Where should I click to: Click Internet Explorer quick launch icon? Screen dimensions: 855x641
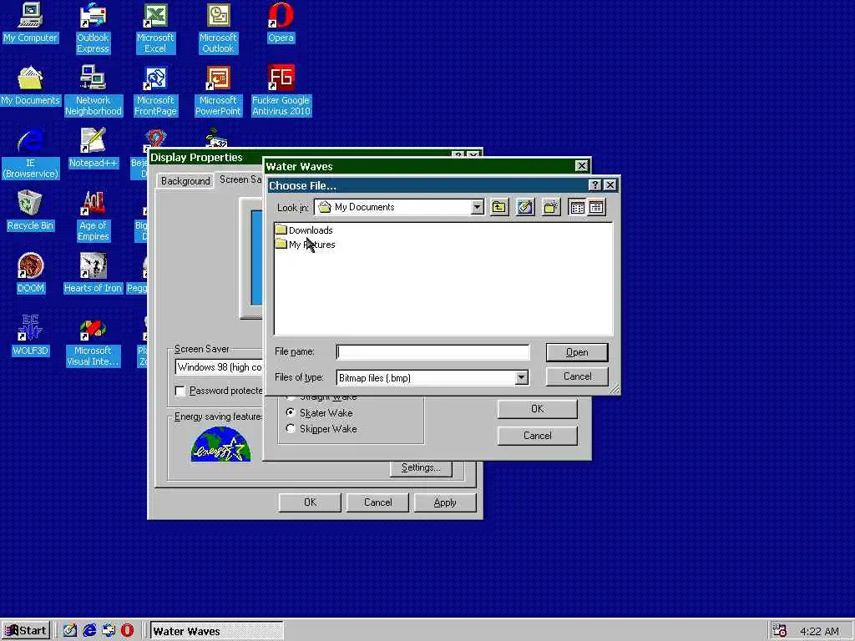pos(89,631)
